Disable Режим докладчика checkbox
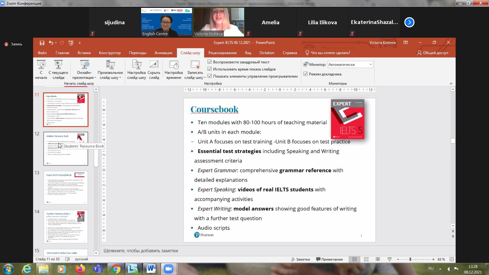Image resolution: width=489 pixels, height=275 pixels. [x=306, y=74]
